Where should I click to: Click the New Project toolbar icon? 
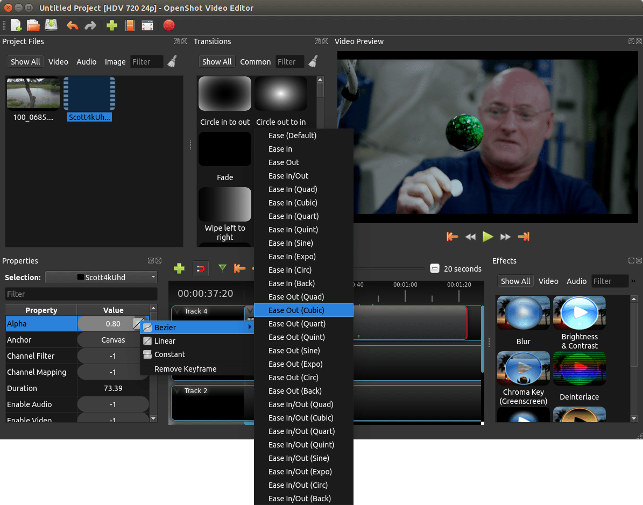click(x=16, y=25)
